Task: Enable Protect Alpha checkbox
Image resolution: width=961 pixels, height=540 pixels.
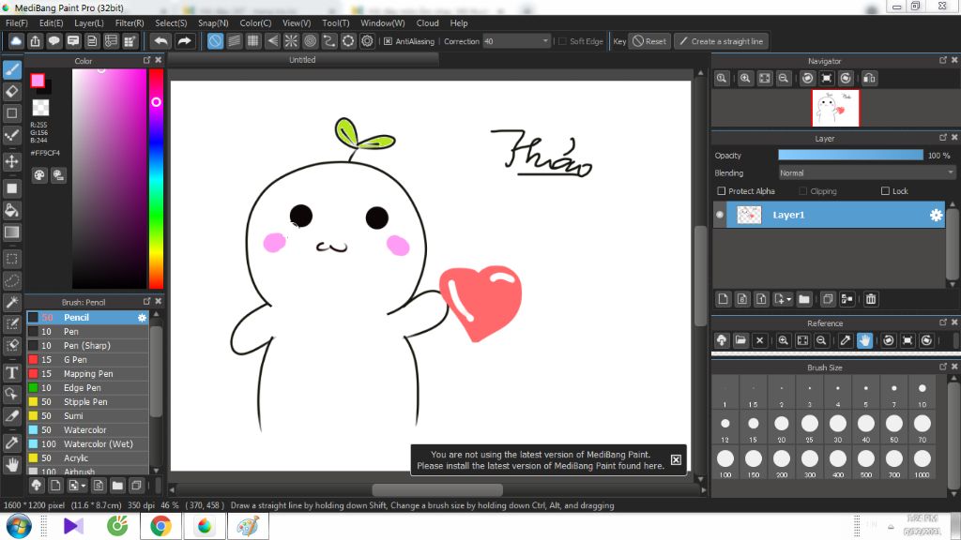Action: 722,191
